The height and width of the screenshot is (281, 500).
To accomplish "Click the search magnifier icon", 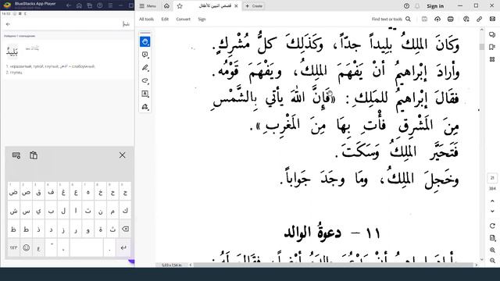I will [408, 19].
